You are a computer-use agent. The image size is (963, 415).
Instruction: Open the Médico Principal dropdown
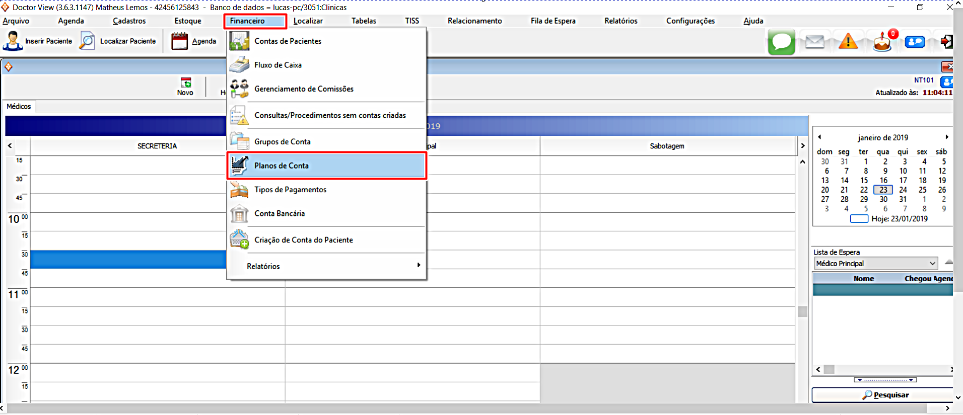pyautogui.click(x=932, y=264)
